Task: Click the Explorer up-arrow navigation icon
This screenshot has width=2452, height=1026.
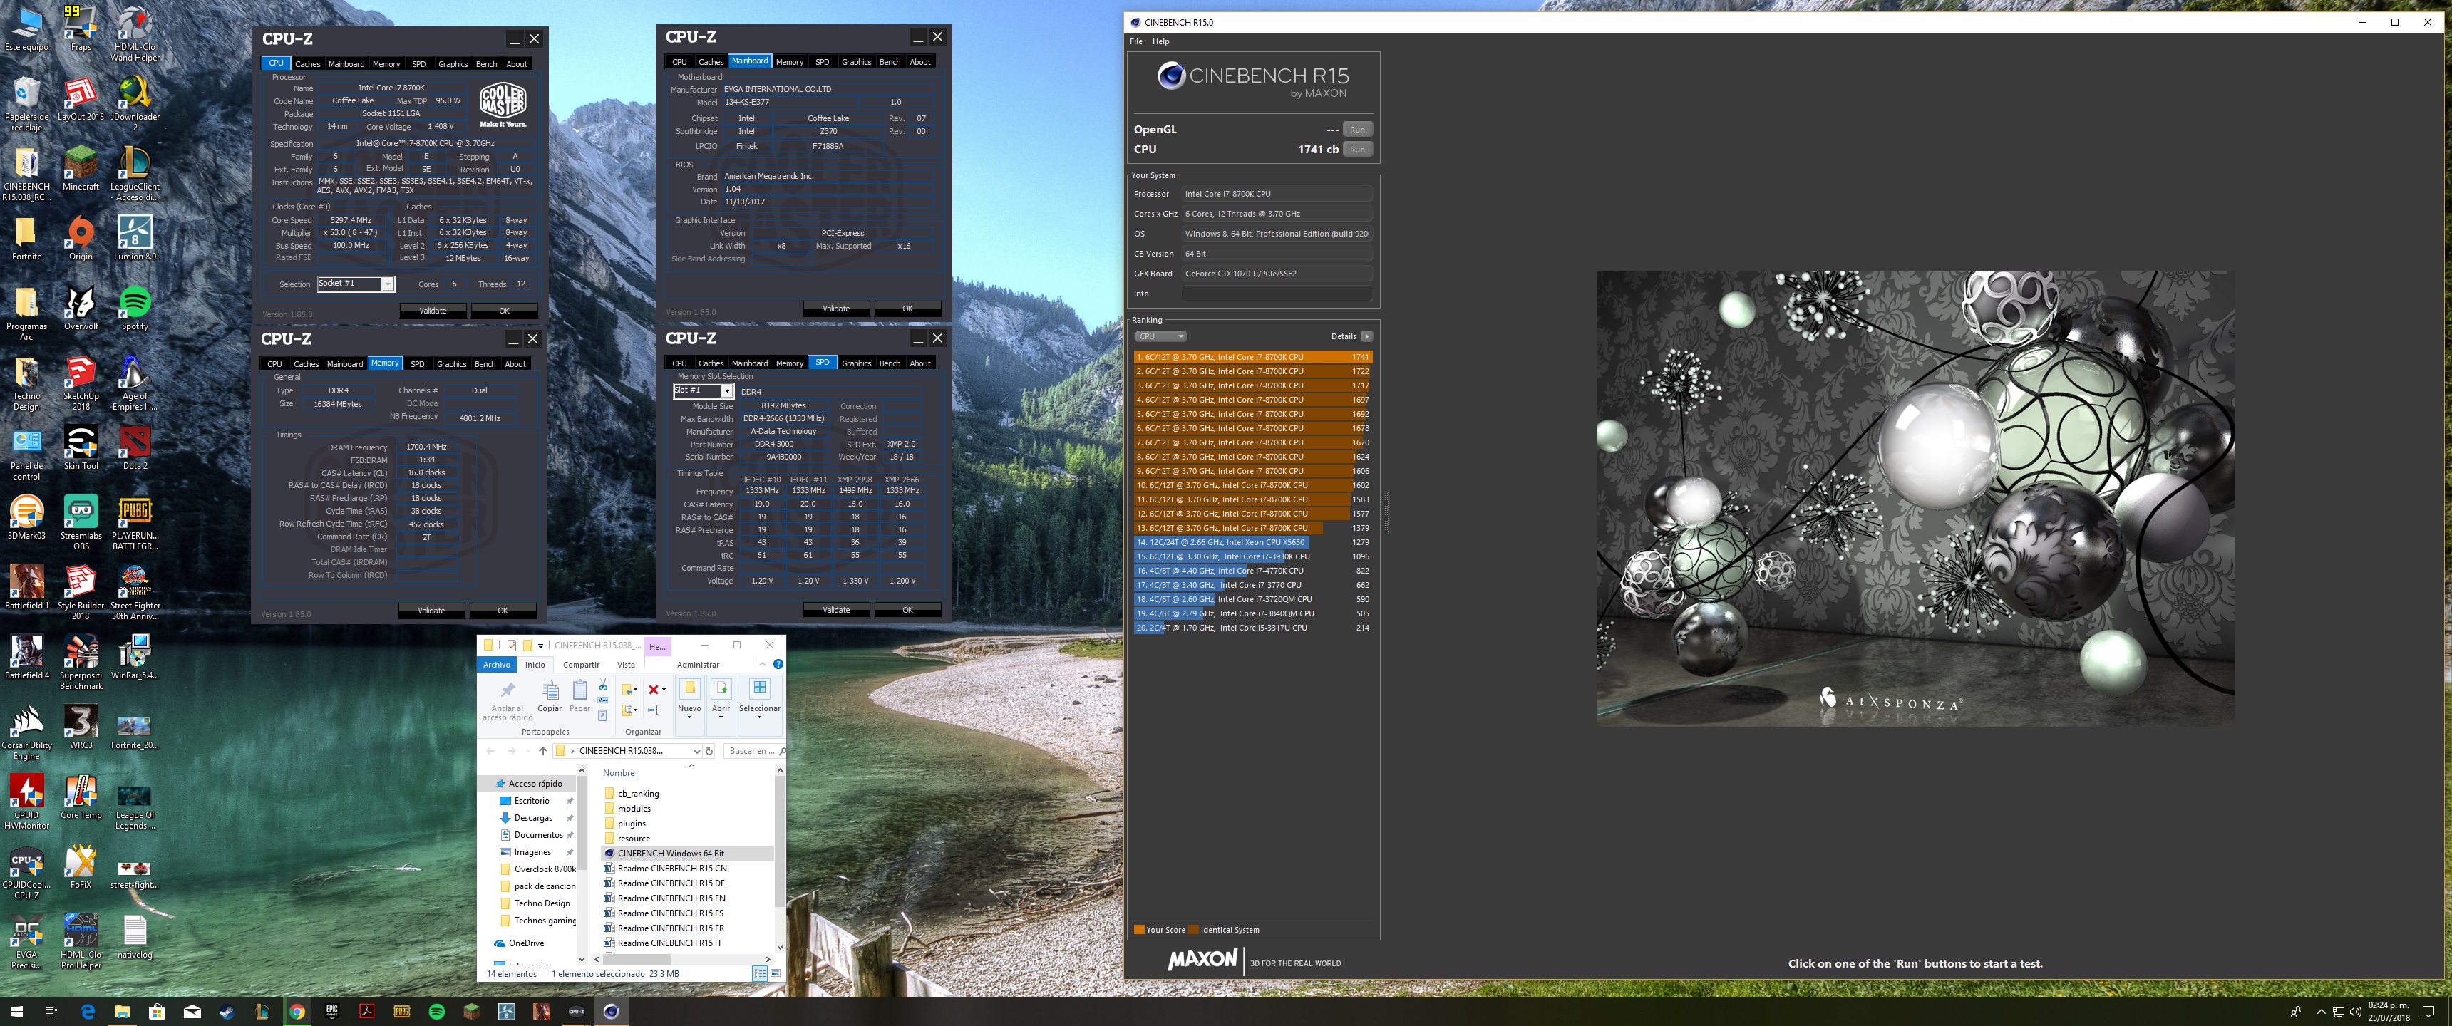Action: (x=542, y=751)
